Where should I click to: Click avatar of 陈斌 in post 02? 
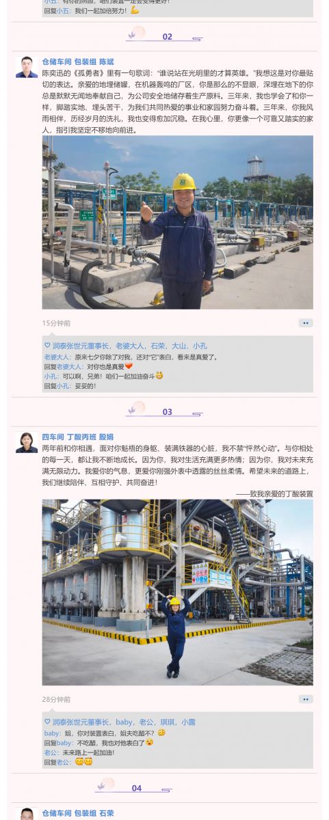pyautogui.click(x=27, y=67)
